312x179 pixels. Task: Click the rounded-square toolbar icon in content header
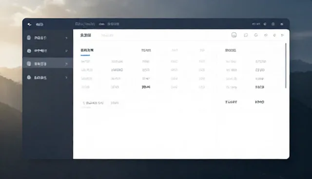pos(234,35)
